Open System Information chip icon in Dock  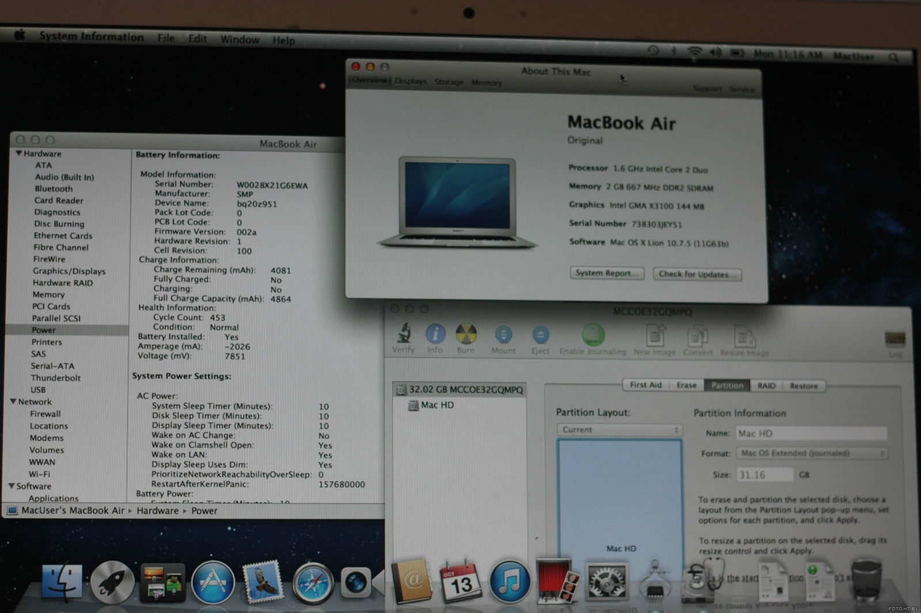tap(655, 581)
